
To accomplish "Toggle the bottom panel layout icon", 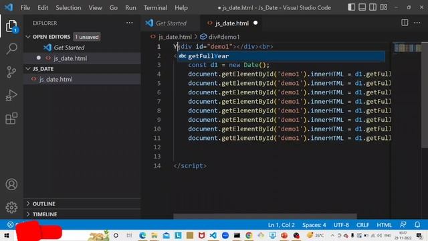I will coord(362,7).
